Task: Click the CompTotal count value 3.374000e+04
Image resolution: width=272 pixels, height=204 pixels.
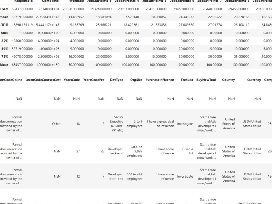Action: pyautogui.click(x=49, y=9)
